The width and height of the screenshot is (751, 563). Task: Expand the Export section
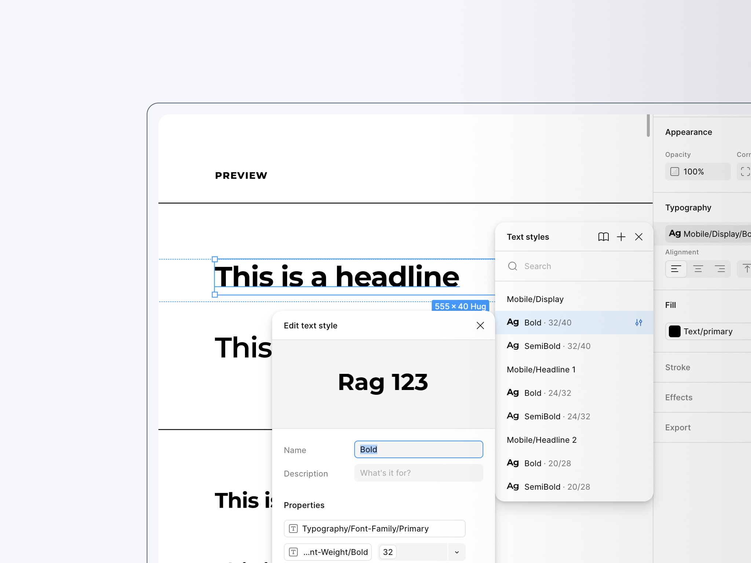click(677, 427)
